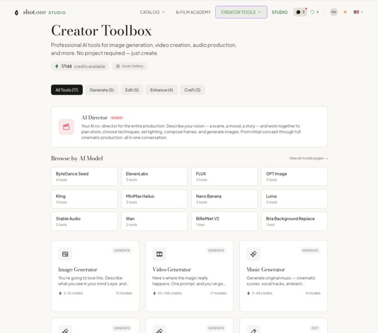Expand the CATALOG dropdown menu
This screenshot has height=333, width=378.
(x=153, y=12)
